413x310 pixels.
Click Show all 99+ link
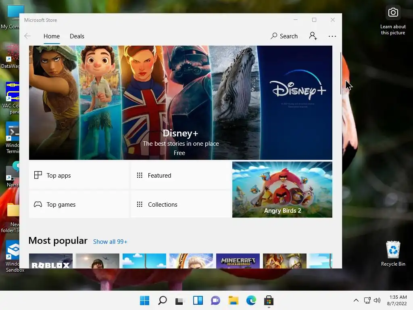coord(110,242)
